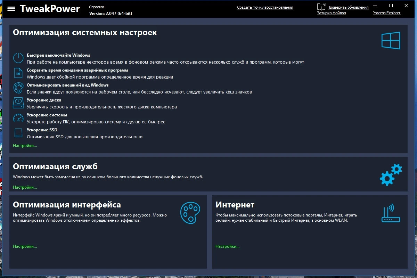Viewport: 417px width, 278px height.
Task: Open Process Explorer link
Action: [x=386, y=13]
